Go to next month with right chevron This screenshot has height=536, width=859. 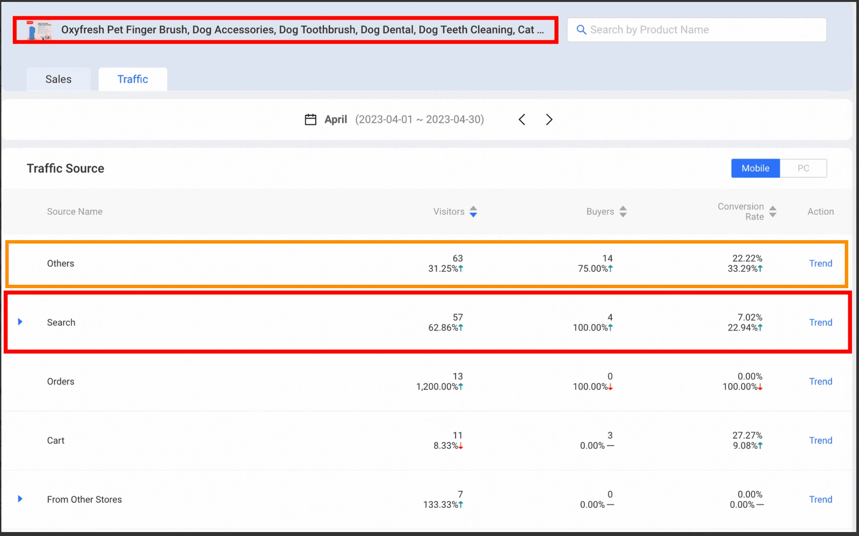click(549, 120)
